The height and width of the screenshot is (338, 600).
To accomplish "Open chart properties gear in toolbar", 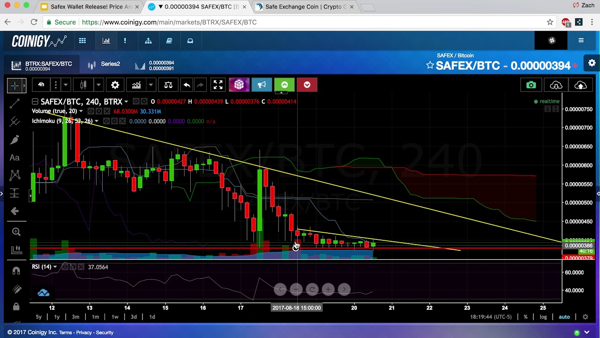I will (x=115, y=85).
